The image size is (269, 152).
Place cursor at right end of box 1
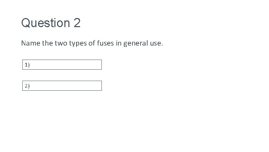pyautogui.click(x=99, y=65)
